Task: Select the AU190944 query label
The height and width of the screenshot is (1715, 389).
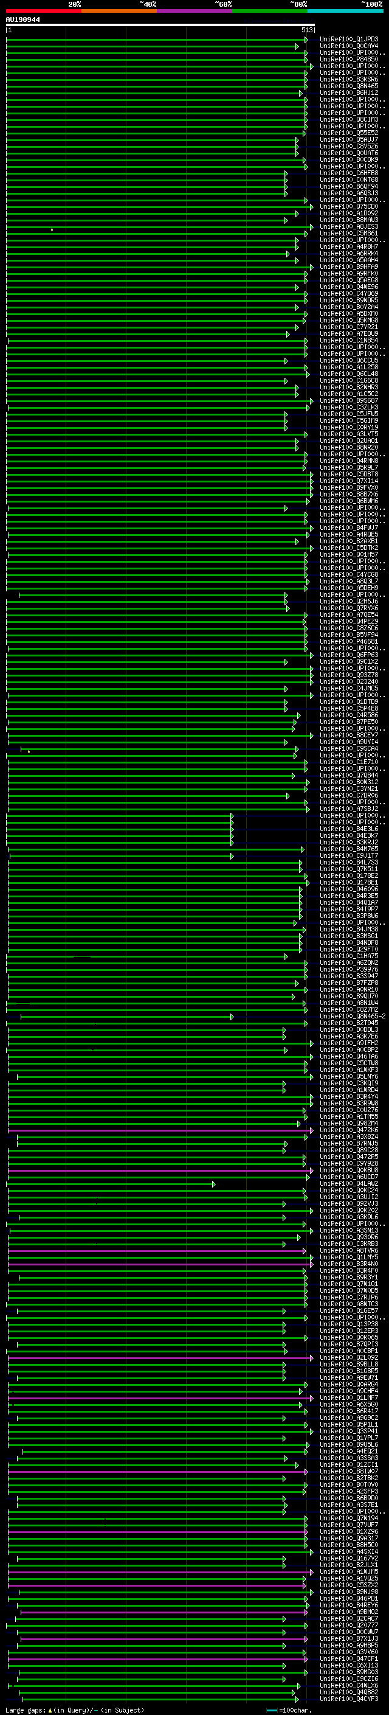Action: click(x=22, y=20)
